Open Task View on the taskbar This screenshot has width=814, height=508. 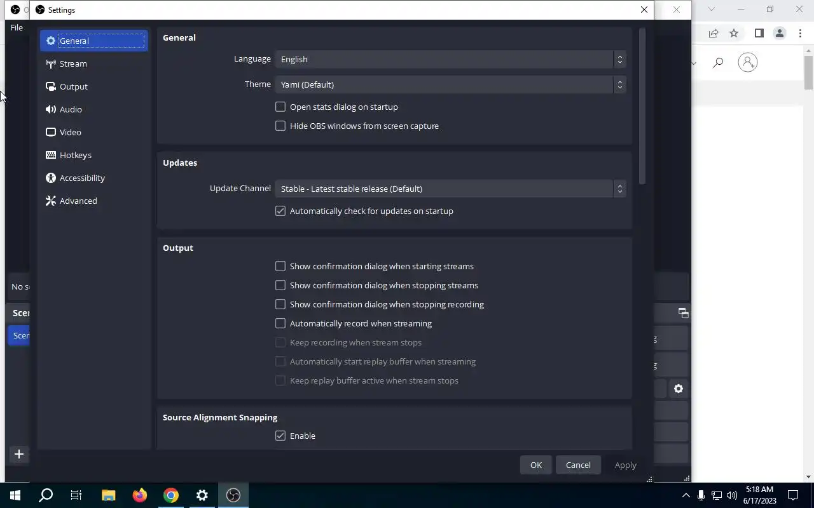[x=76, y=495]
